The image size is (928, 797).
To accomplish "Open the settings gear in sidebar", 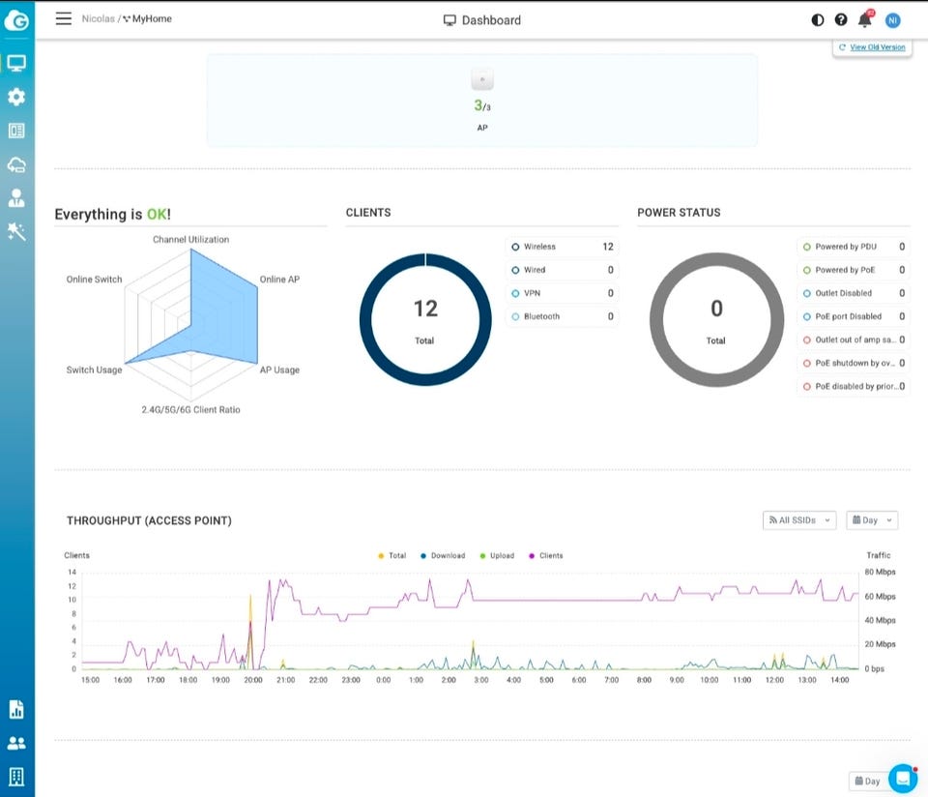I will [16, 97].
